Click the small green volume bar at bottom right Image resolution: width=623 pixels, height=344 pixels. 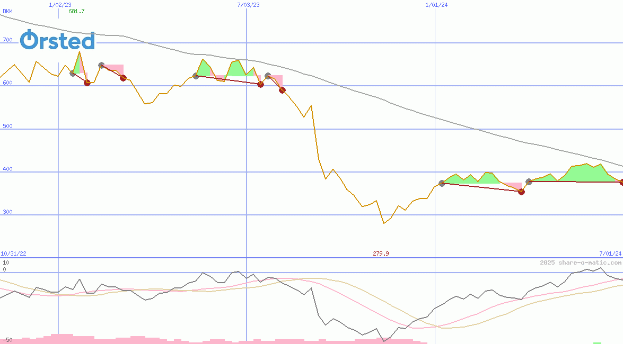[x=597, y=342]
